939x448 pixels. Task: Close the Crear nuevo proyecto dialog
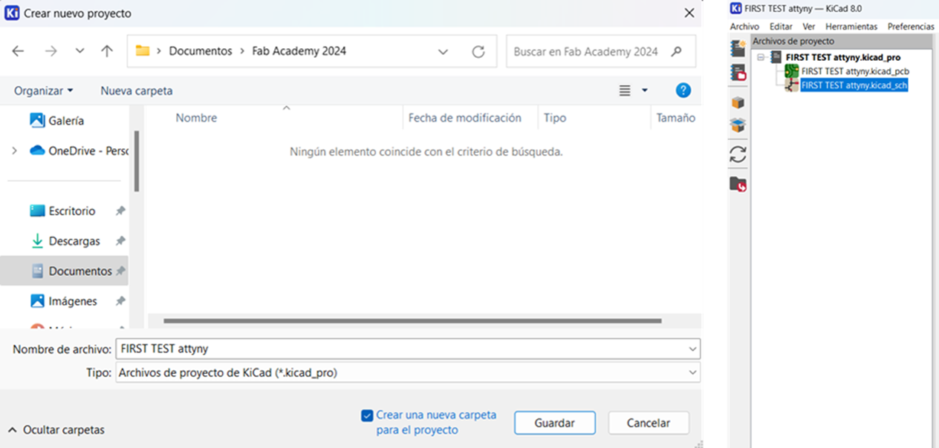click(689, 13)
